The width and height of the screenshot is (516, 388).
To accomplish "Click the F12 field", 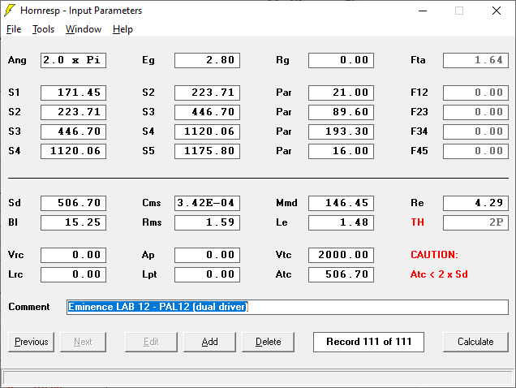I will (x=475, y=93).
